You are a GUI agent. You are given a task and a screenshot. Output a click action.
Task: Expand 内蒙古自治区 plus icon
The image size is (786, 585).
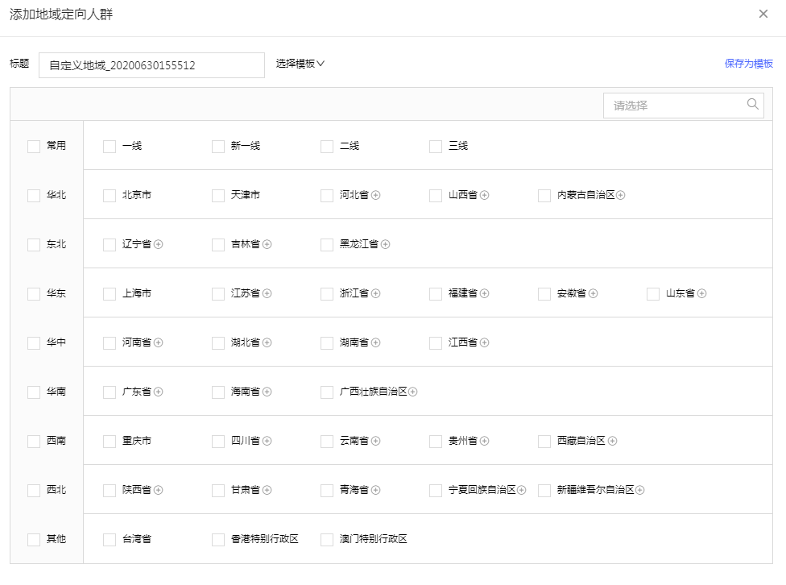tap(620, 195)
